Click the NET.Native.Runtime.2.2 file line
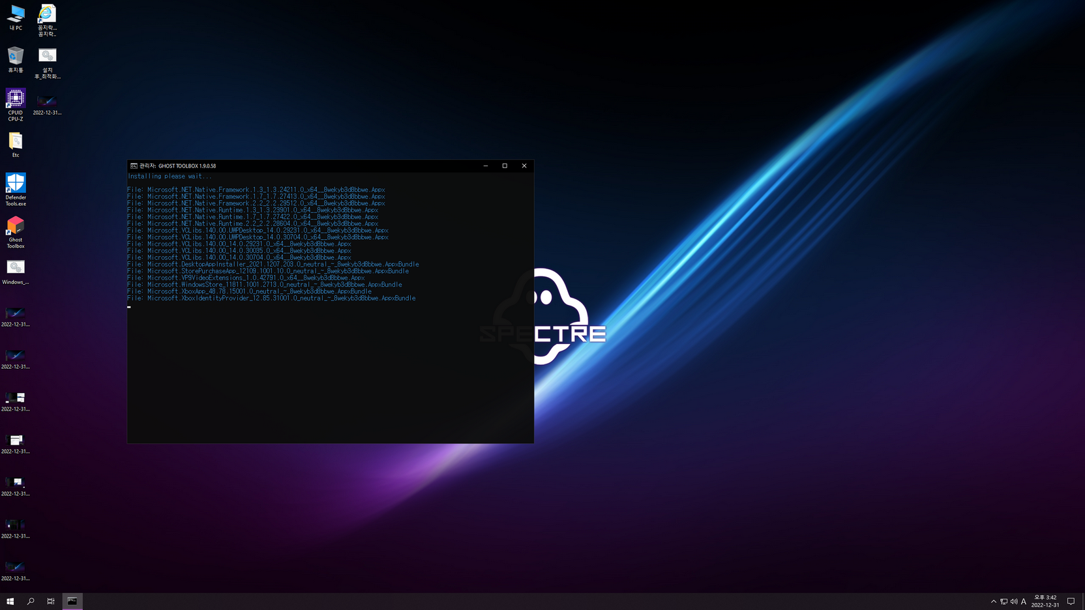 click(253, 224)
